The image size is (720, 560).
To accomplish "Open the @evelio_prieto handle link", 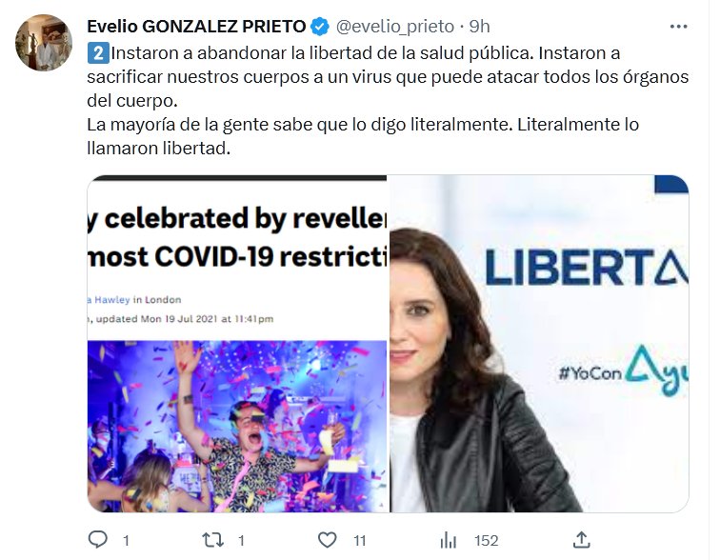I will (x=395, y=27).
